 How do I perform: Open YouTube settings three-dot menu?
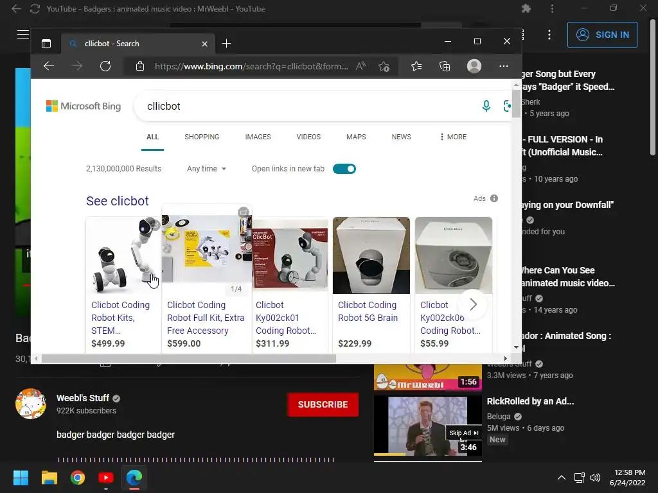coord(549,35)
